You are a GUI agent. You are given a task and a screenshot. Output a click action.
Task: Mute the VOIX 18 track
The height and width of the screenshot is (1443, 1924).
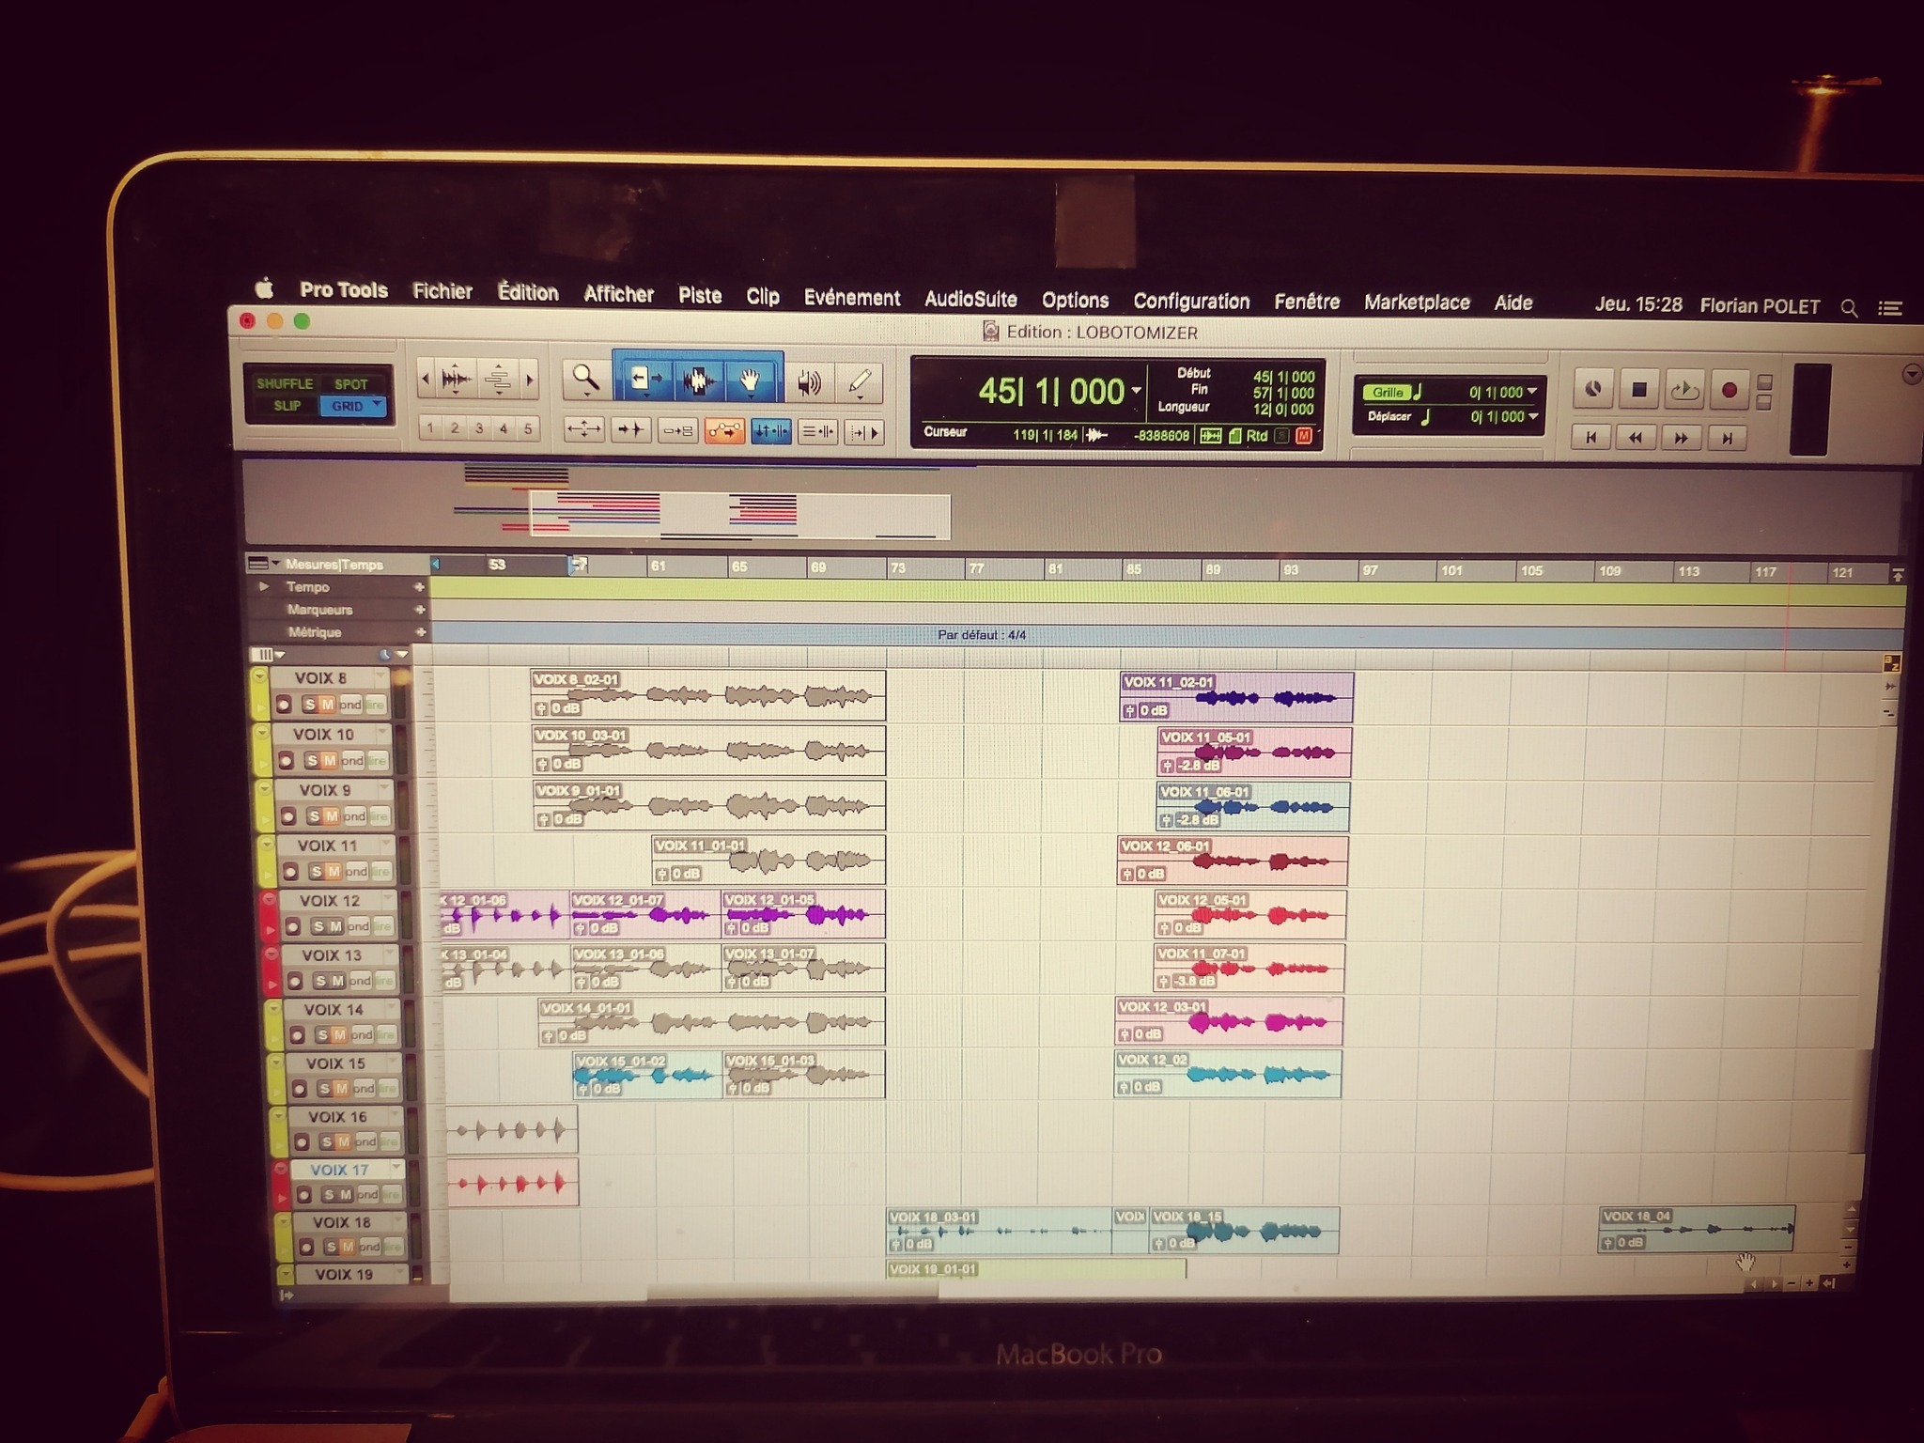(348, 1248)
